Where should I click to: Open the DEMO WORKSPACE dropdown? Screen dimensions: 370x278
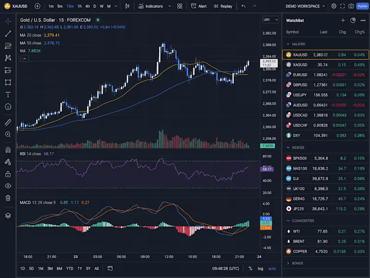pos(305,6)
